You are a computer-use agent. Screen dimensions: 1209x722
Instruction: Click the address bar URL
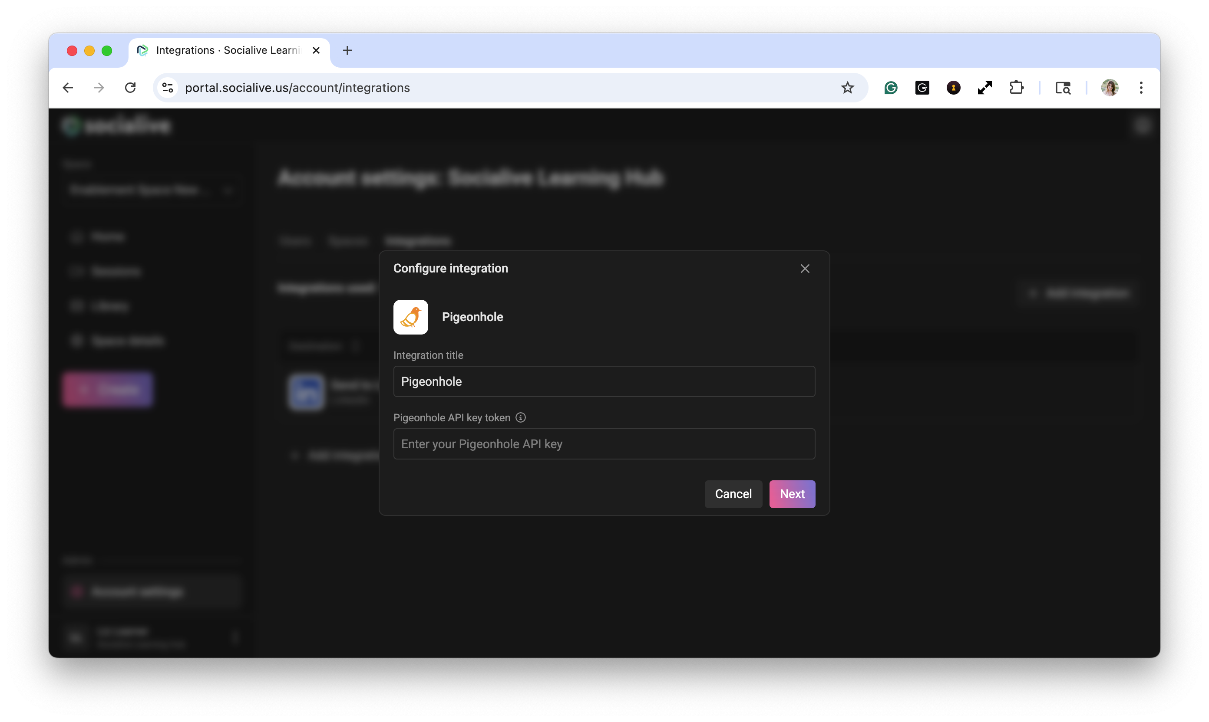tap(297, 88)
